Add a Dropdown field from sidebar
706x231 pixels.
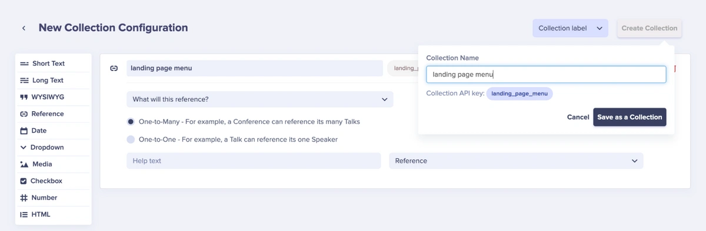point(54,148)
